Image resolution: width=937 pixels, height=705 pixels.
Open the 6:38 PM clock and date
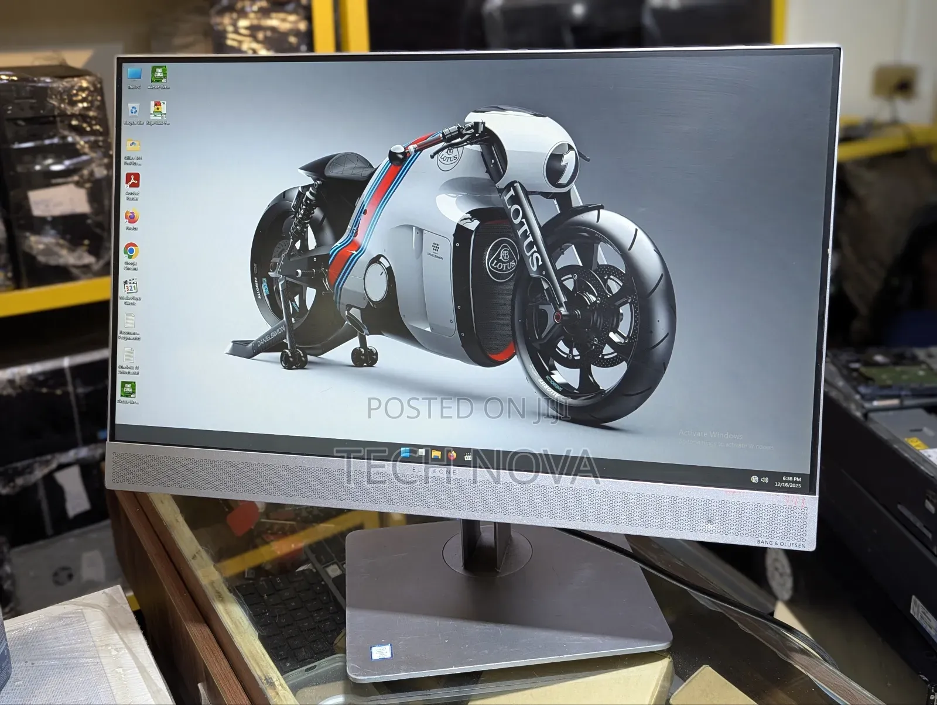point(788,482)
